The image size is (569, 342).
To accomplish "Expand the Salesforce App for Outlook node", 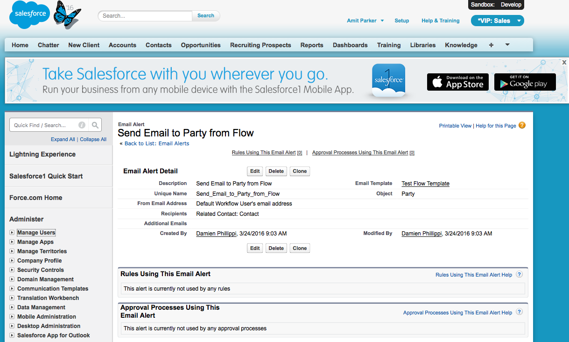I will click(12, 335).
